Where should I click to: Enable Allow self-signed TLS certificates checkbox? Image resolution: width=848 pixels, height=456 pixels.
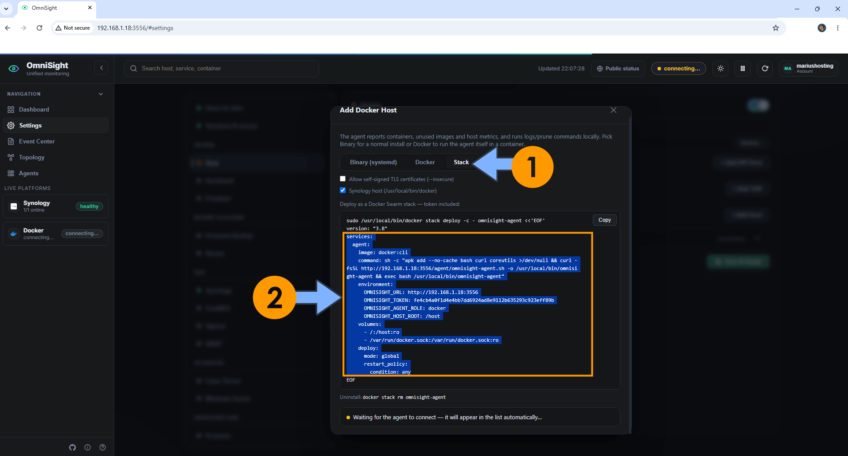[342, 179]
